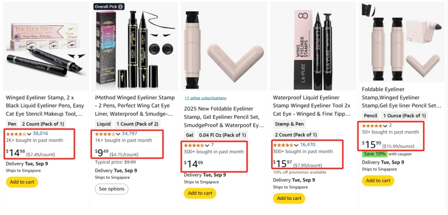This screenshot has height=215, width=448.
Task: Open the 16,470 reviews link
Action: point(308,145)
